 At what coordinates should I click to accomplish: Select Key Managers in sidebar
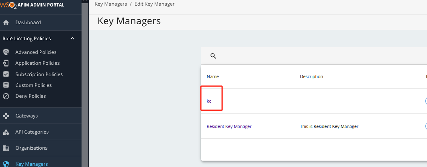click(32, 164)
